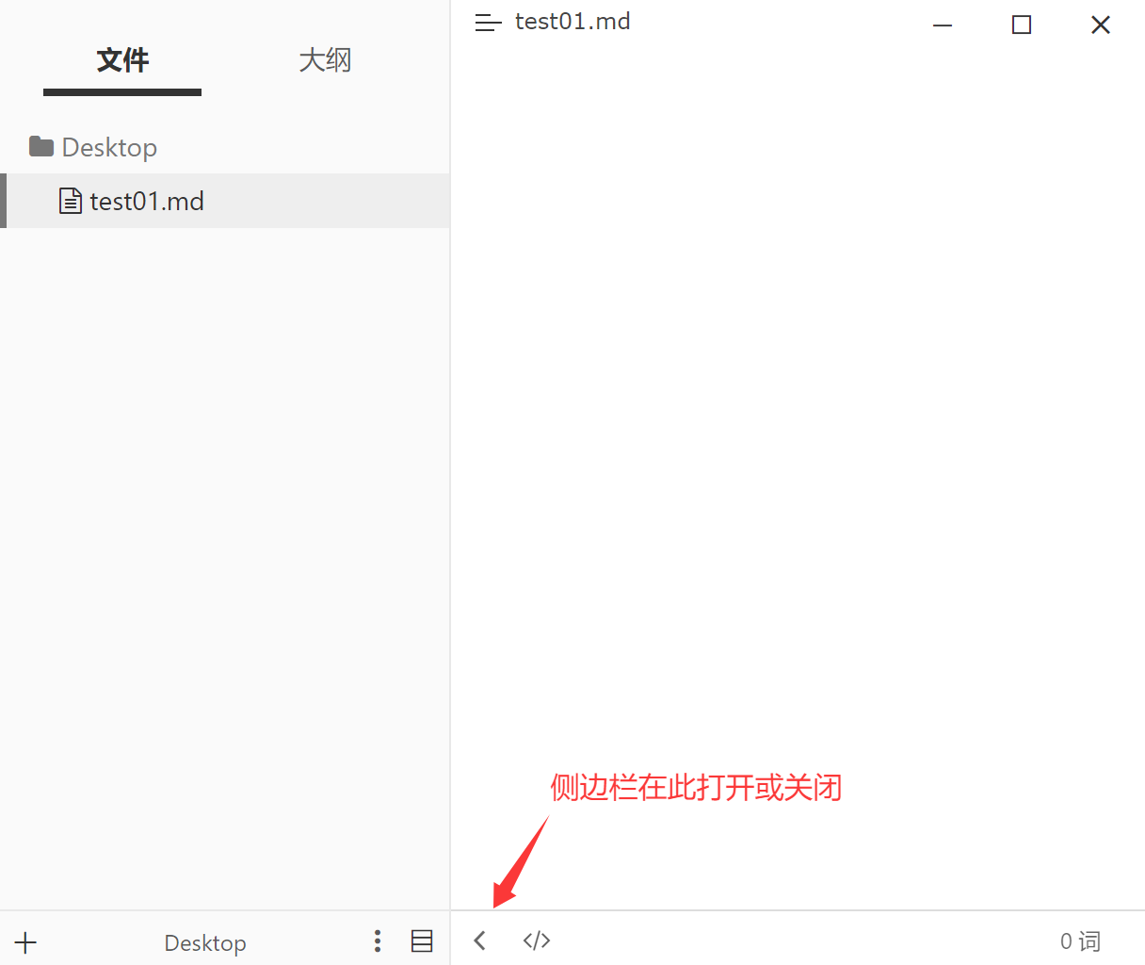Minimize the Typora window

pos(943,25)
